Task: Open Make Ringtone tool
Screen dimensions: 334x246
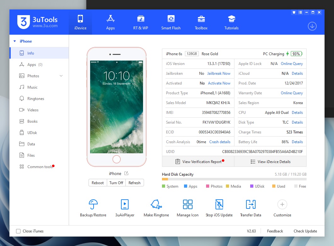Action: 156,208
